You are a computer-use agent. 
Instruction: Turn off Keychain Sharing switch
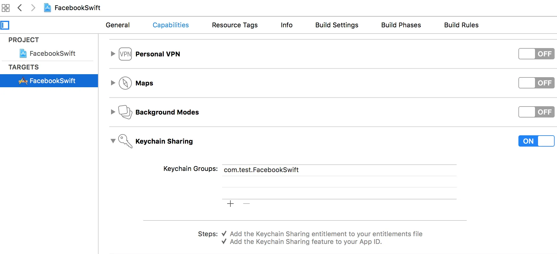pos(536,141)
